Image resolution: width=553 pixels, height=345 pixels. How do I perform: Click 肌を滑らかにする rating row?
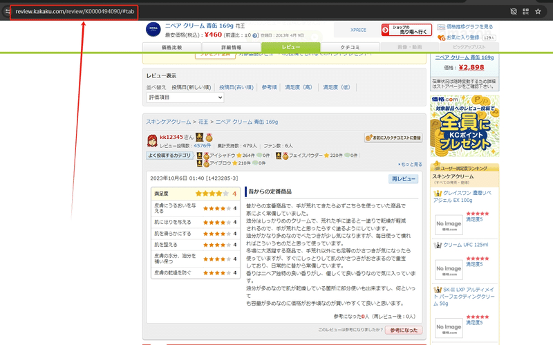click(x=196, y=234)
